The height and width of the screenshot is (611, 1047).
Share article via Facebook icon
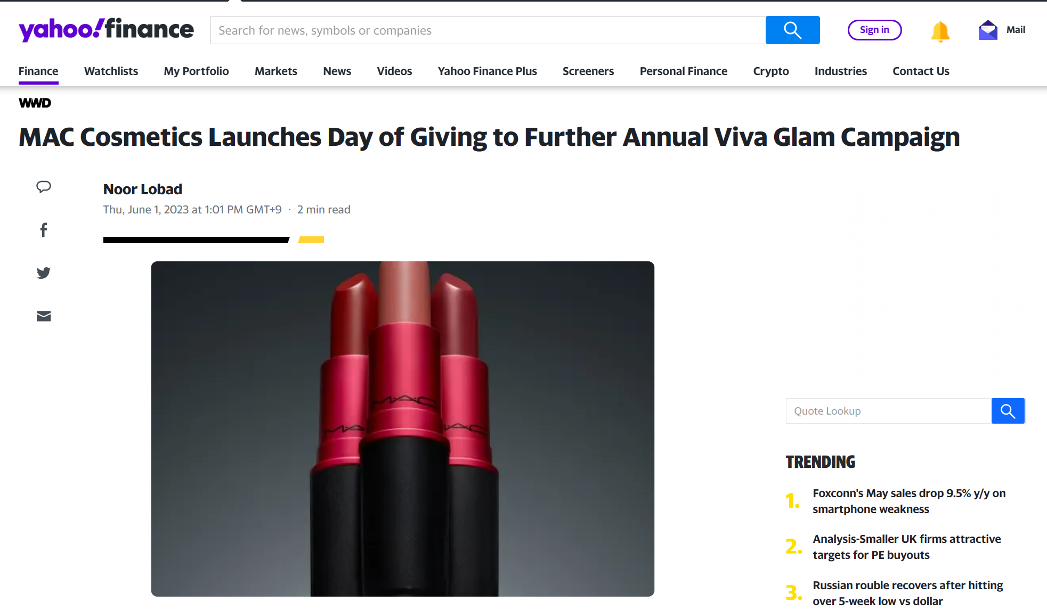coord(44,230)
